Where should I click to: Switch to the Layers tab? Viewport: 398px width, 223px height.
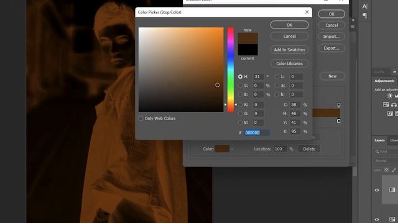(379, 141)
